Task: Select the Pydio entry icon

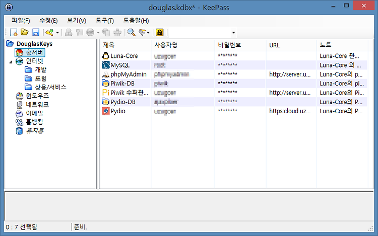Action: 106,111
